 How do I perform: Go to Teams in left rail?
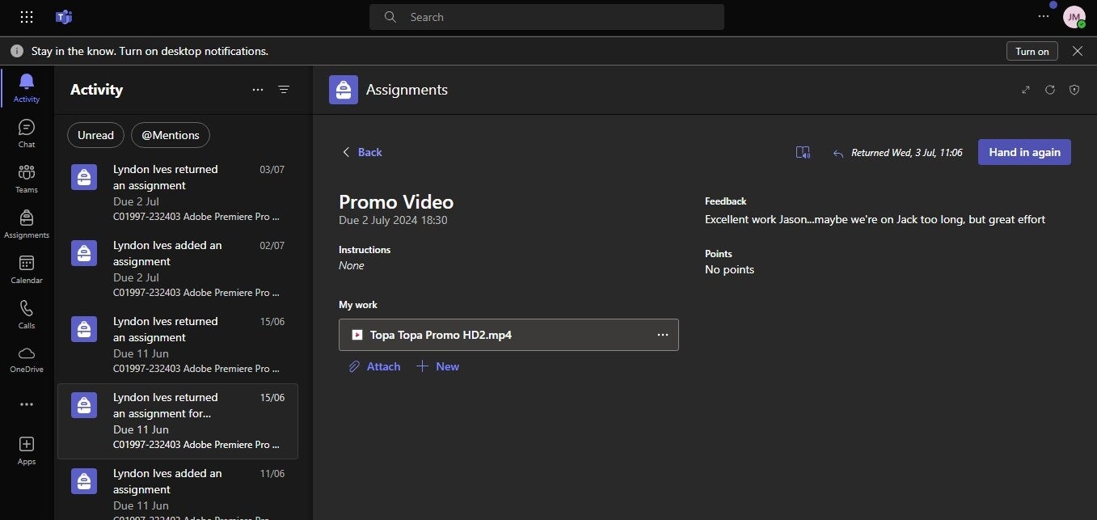click(x=27, y=179)
